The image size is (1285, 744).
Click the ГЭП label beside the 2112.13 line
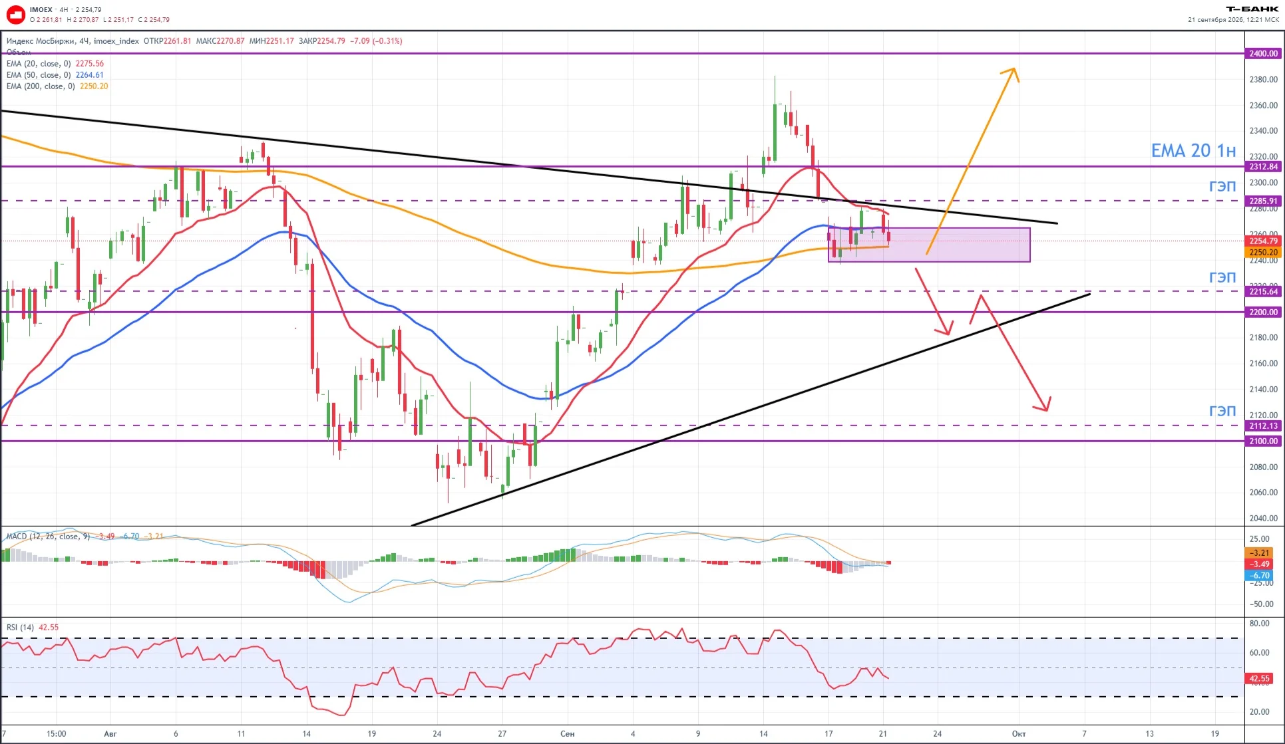(1222, 411)
